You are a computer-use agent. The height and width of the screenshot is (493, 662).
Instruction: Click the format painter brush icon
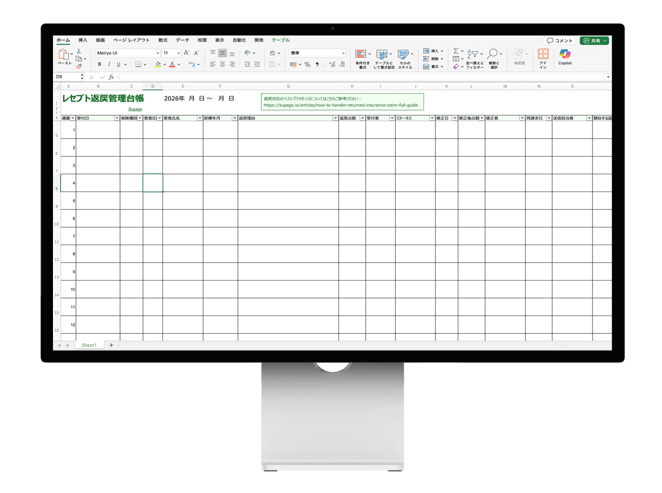(79, 66)
